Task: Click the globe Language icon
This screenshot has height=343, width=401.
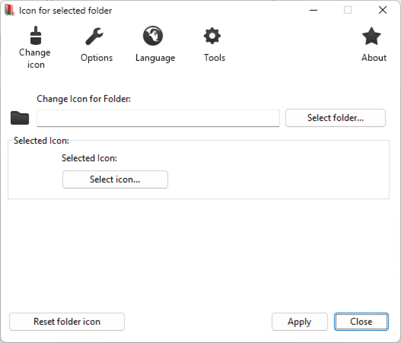Action: coord(153,36)
